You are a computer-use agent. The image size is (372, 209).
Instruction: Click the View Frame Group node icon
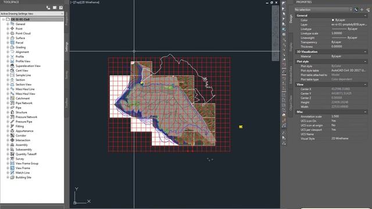pyautogui.click(x=12, y=164)
